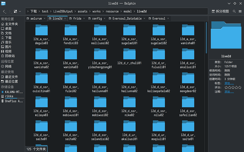Close the config tab

click(x=105, y=18)
